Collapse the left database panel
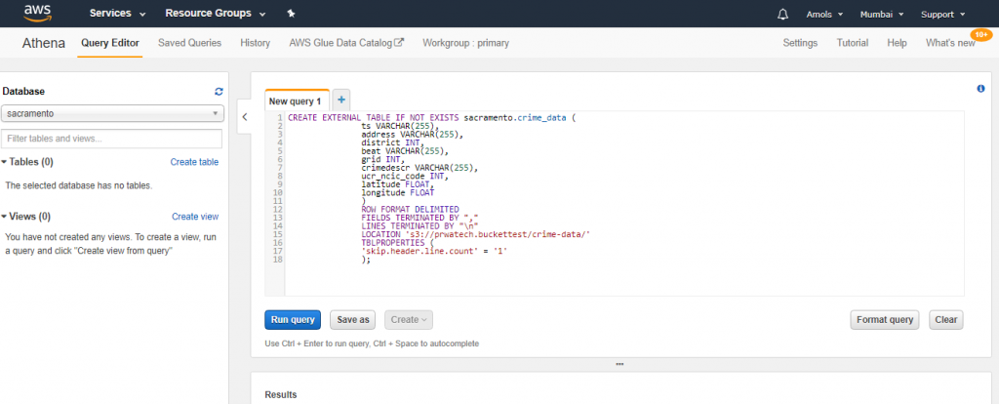Viewport: 999px width, 404px height. click(245, 116)
